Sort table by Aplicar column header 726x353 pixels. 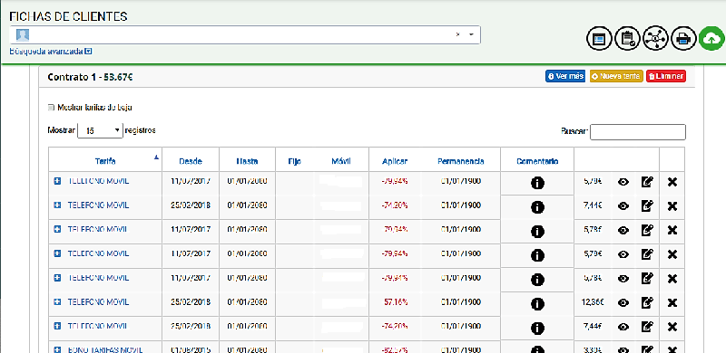pyautogui.click(x=395, y=161)
